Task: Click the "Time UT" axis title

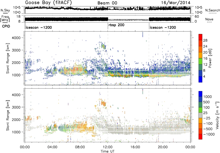Action: [x=108, y=151]
